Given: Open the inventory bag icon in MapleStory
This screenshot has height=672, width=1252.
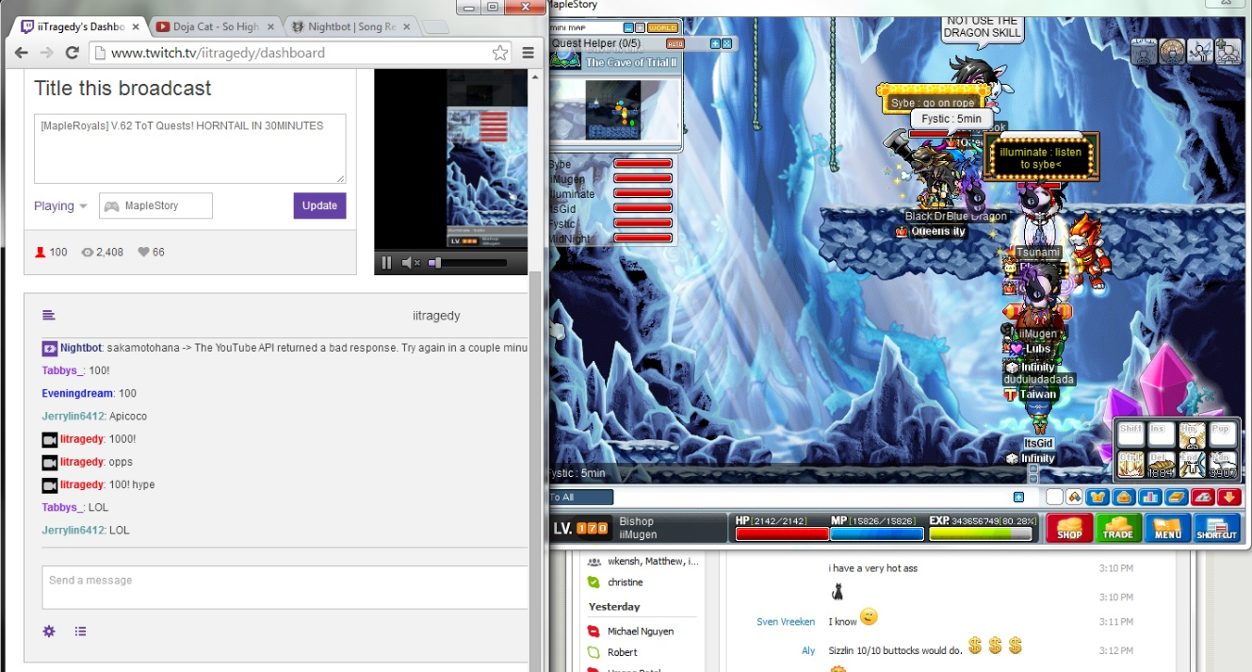Looking at the screenshot, I should click(x=1124, y=497).
